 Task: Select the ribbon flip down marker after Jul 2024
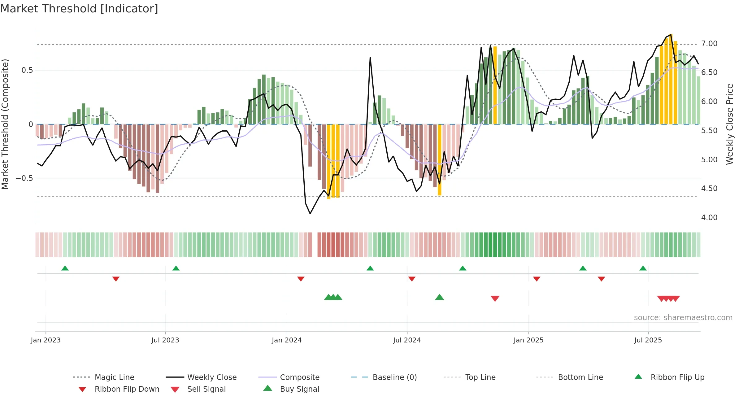coord(412,279)
